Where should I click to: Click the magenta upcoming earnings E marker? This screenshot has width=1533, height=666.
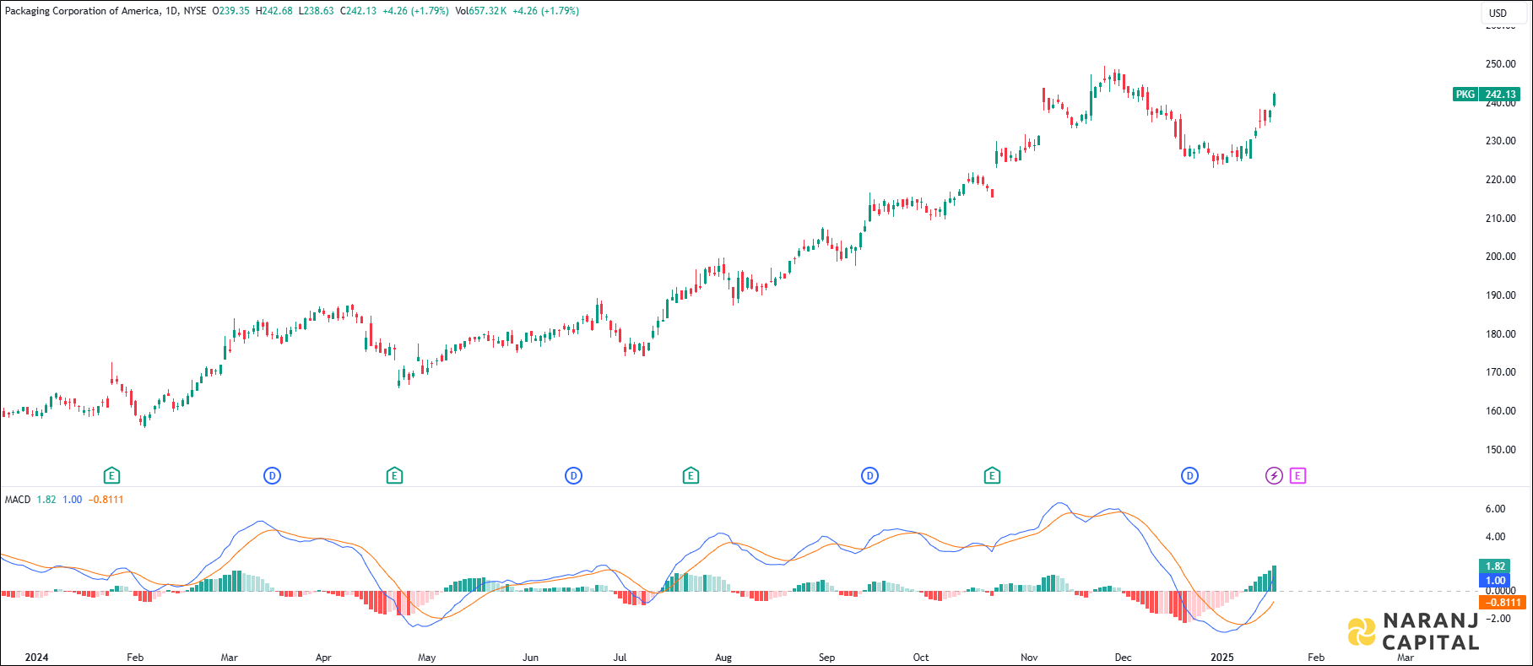point(1297,476)
